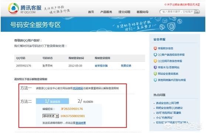Click the 我要反馈 link
Viewport: 206px width, 133px height.
point(126,66)
